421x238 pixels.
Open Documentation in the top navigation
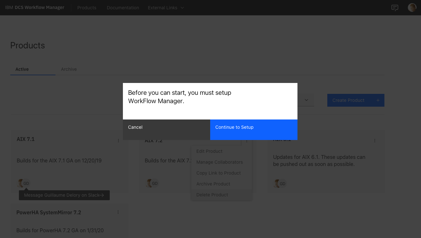123,8
